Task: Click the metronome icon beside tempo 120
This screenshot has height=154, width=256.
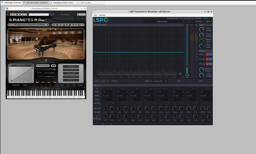Action: (78, 14)
